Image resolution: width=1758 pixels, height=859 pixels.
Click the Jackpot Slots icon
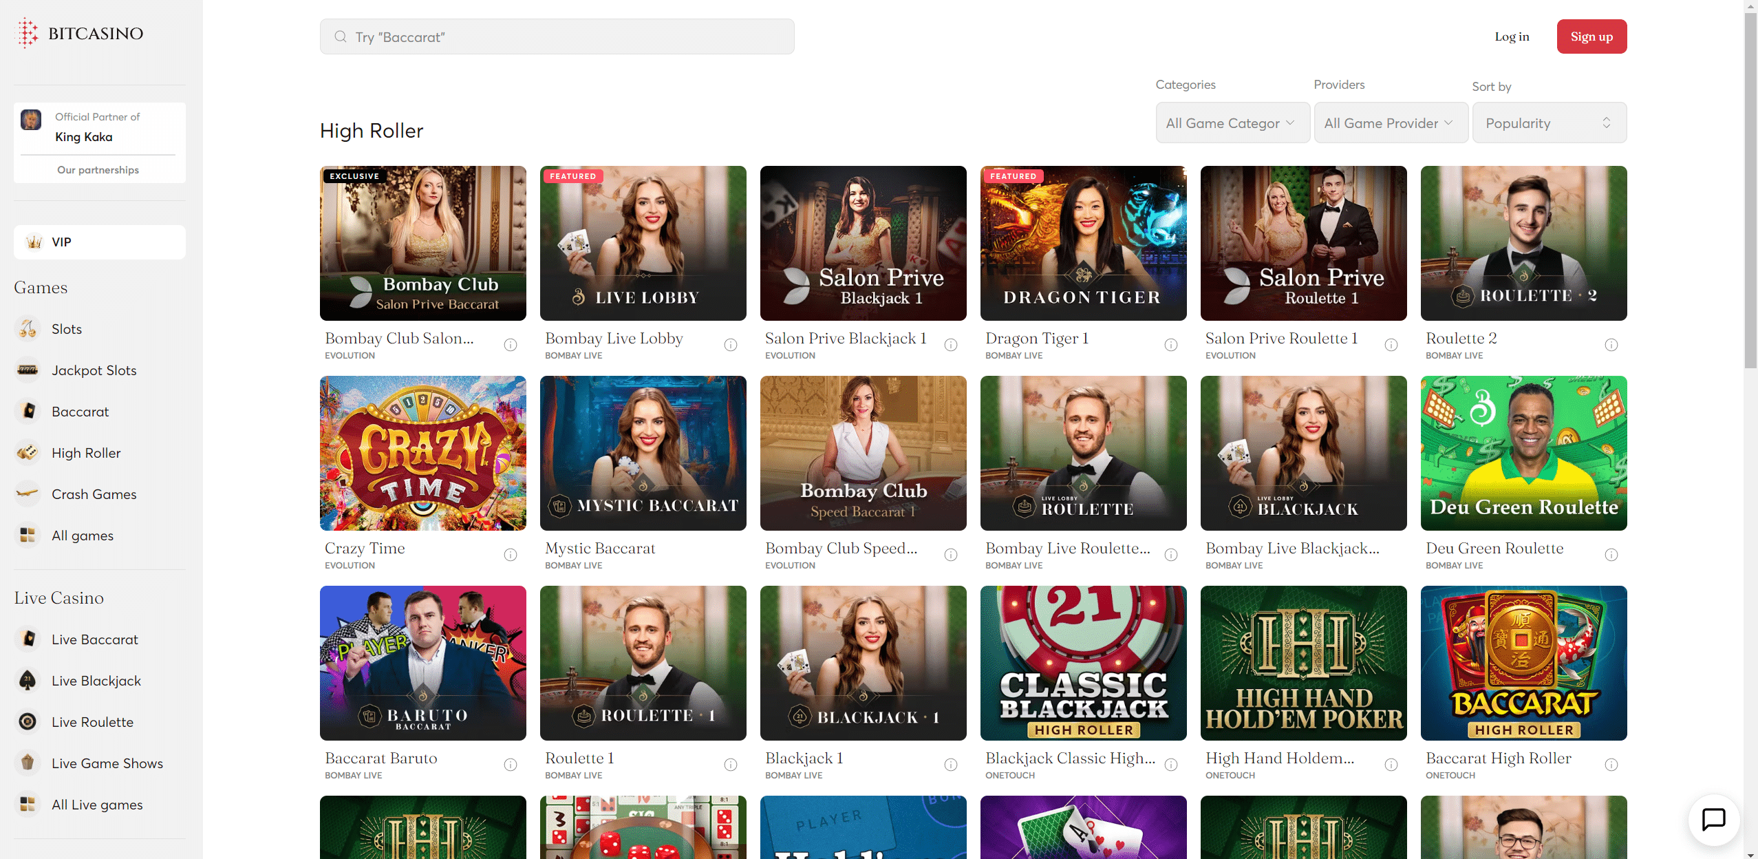click(28, 370)
